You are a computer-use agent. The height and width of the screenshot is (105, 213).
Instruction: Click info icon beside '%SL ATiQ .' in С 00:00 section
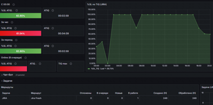click(17, 11)
